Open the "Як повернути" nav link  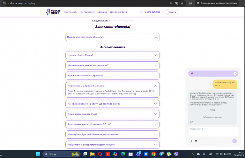pos(88,12)
